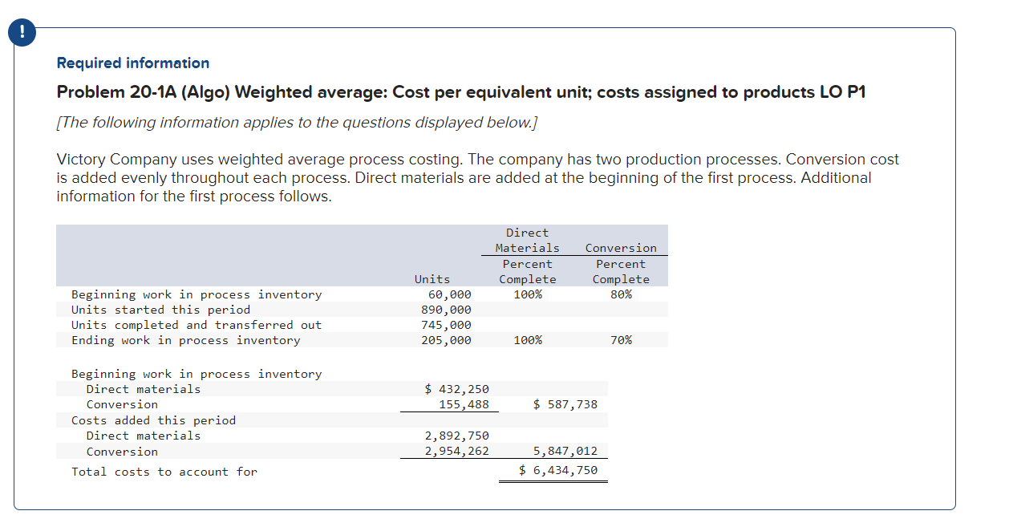Select the Problem 20-1A title text

pos(461,92)
